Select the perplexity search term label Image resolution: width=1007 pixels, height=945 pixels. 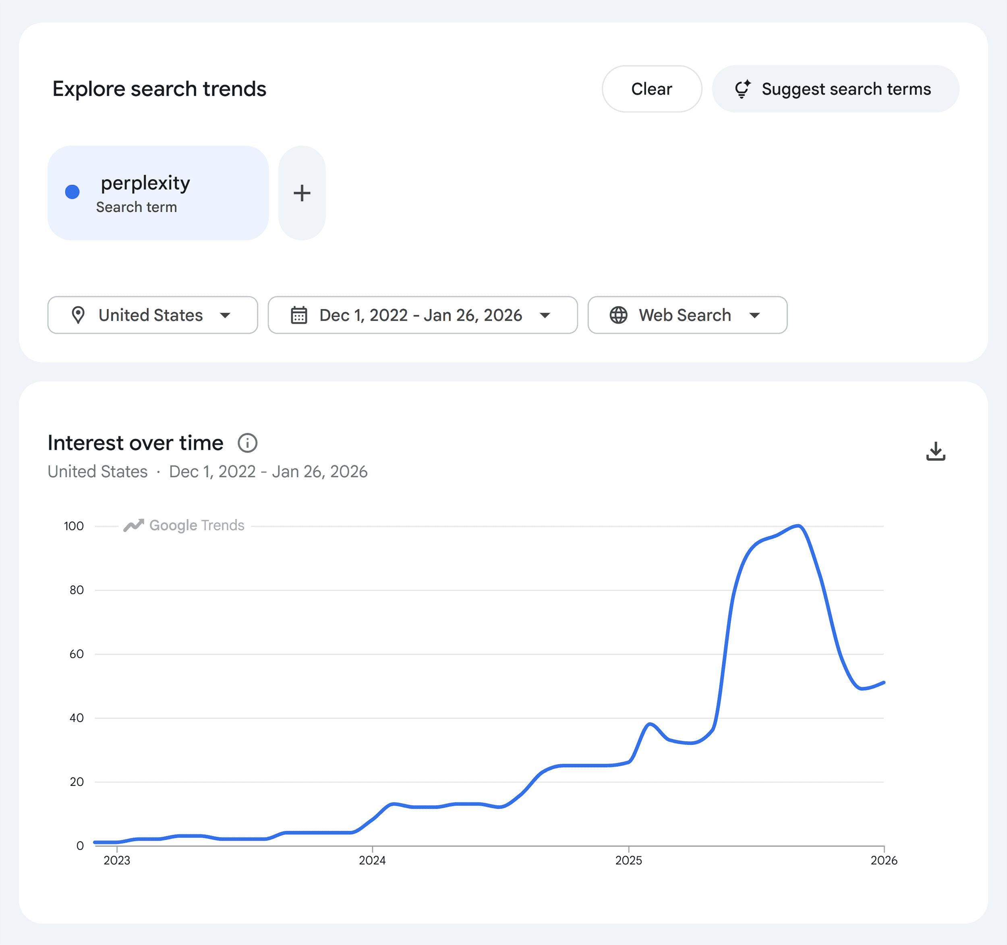pyautogui.click(x=145, y=183)
